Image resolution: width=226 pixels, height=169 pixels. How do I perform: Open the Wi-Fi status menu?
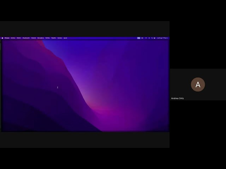pos(146,38)
